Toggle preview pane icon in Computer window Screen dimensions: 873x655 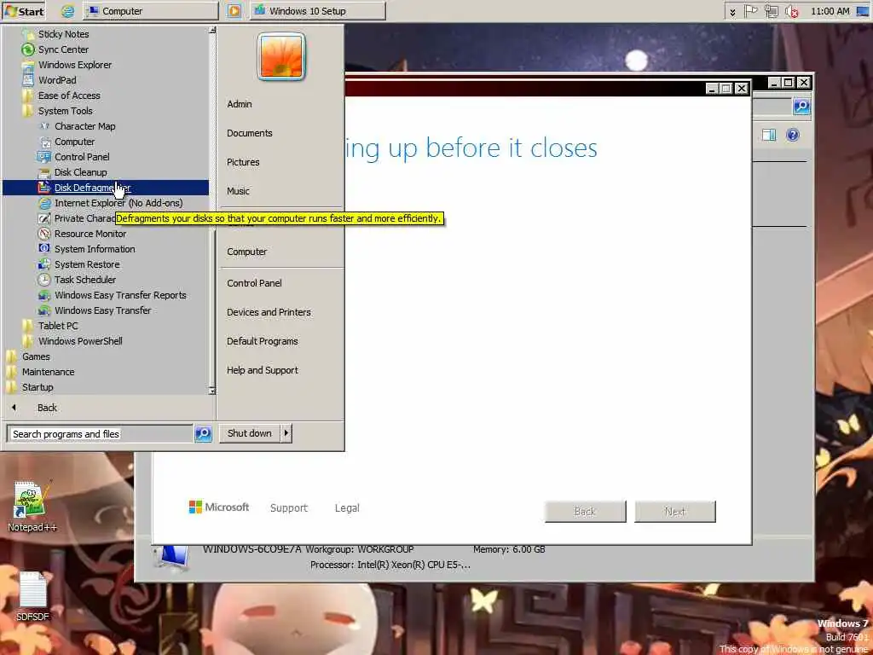pos(770,134)
